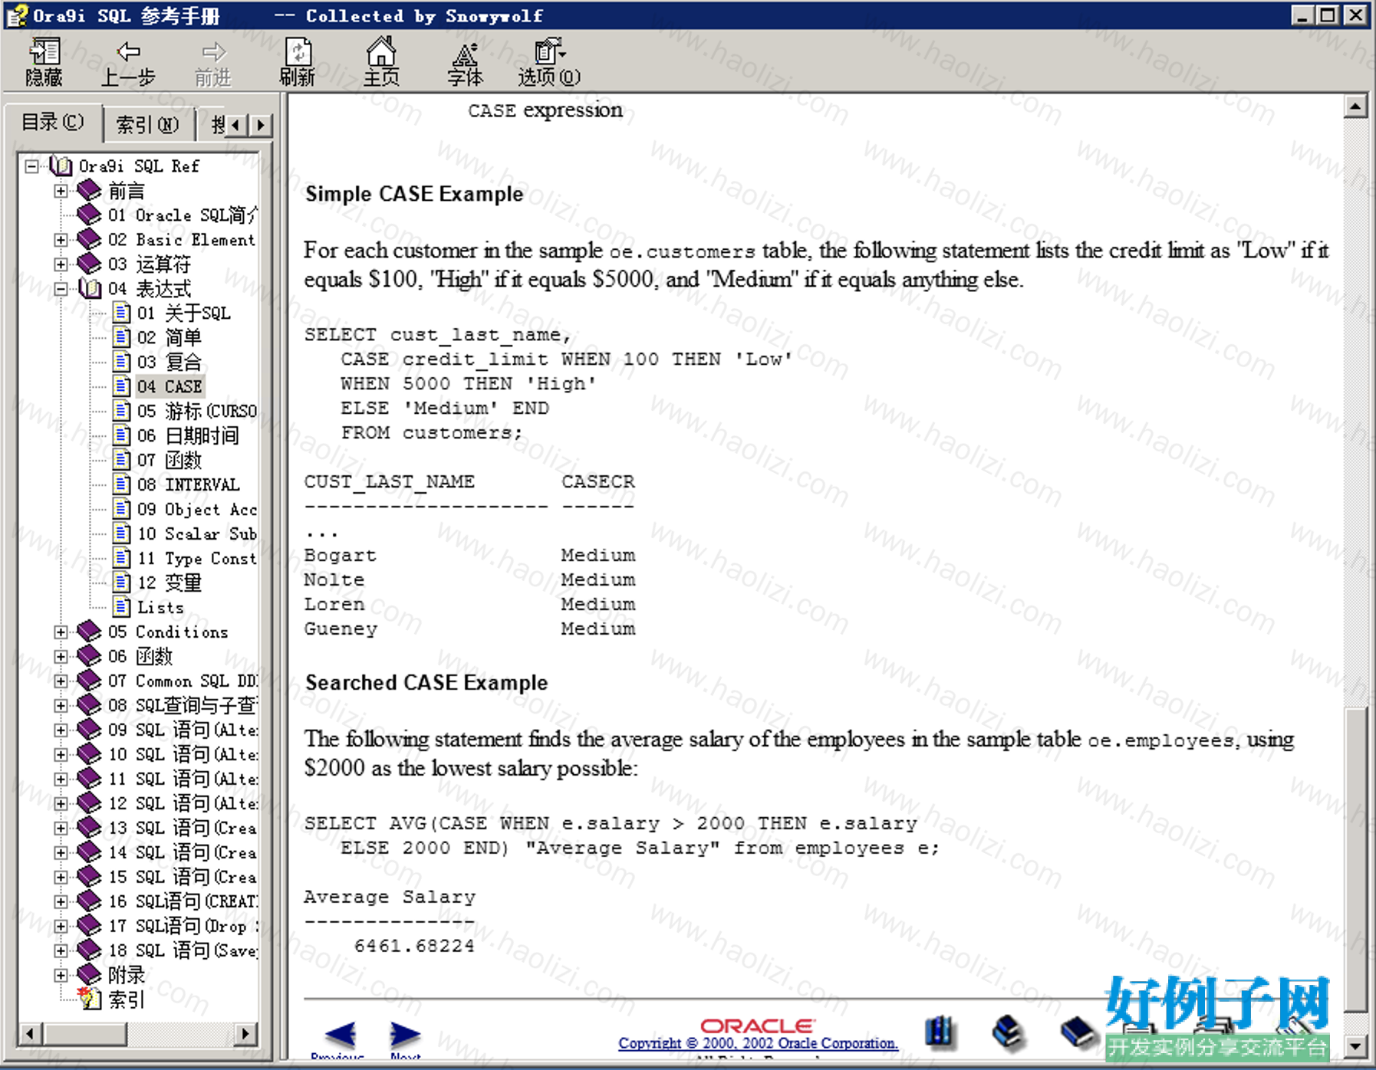Select the 15 SQL 语句 chapter
This screenshot has height=1070, width=1376.
[x=183, y=878]
